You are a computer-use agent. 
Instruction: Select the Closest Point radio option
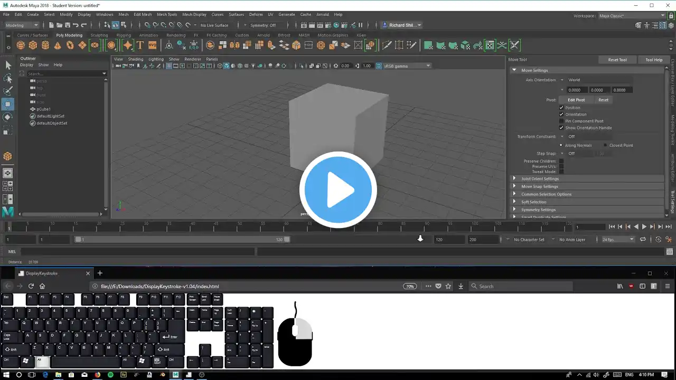coord(605,145)
